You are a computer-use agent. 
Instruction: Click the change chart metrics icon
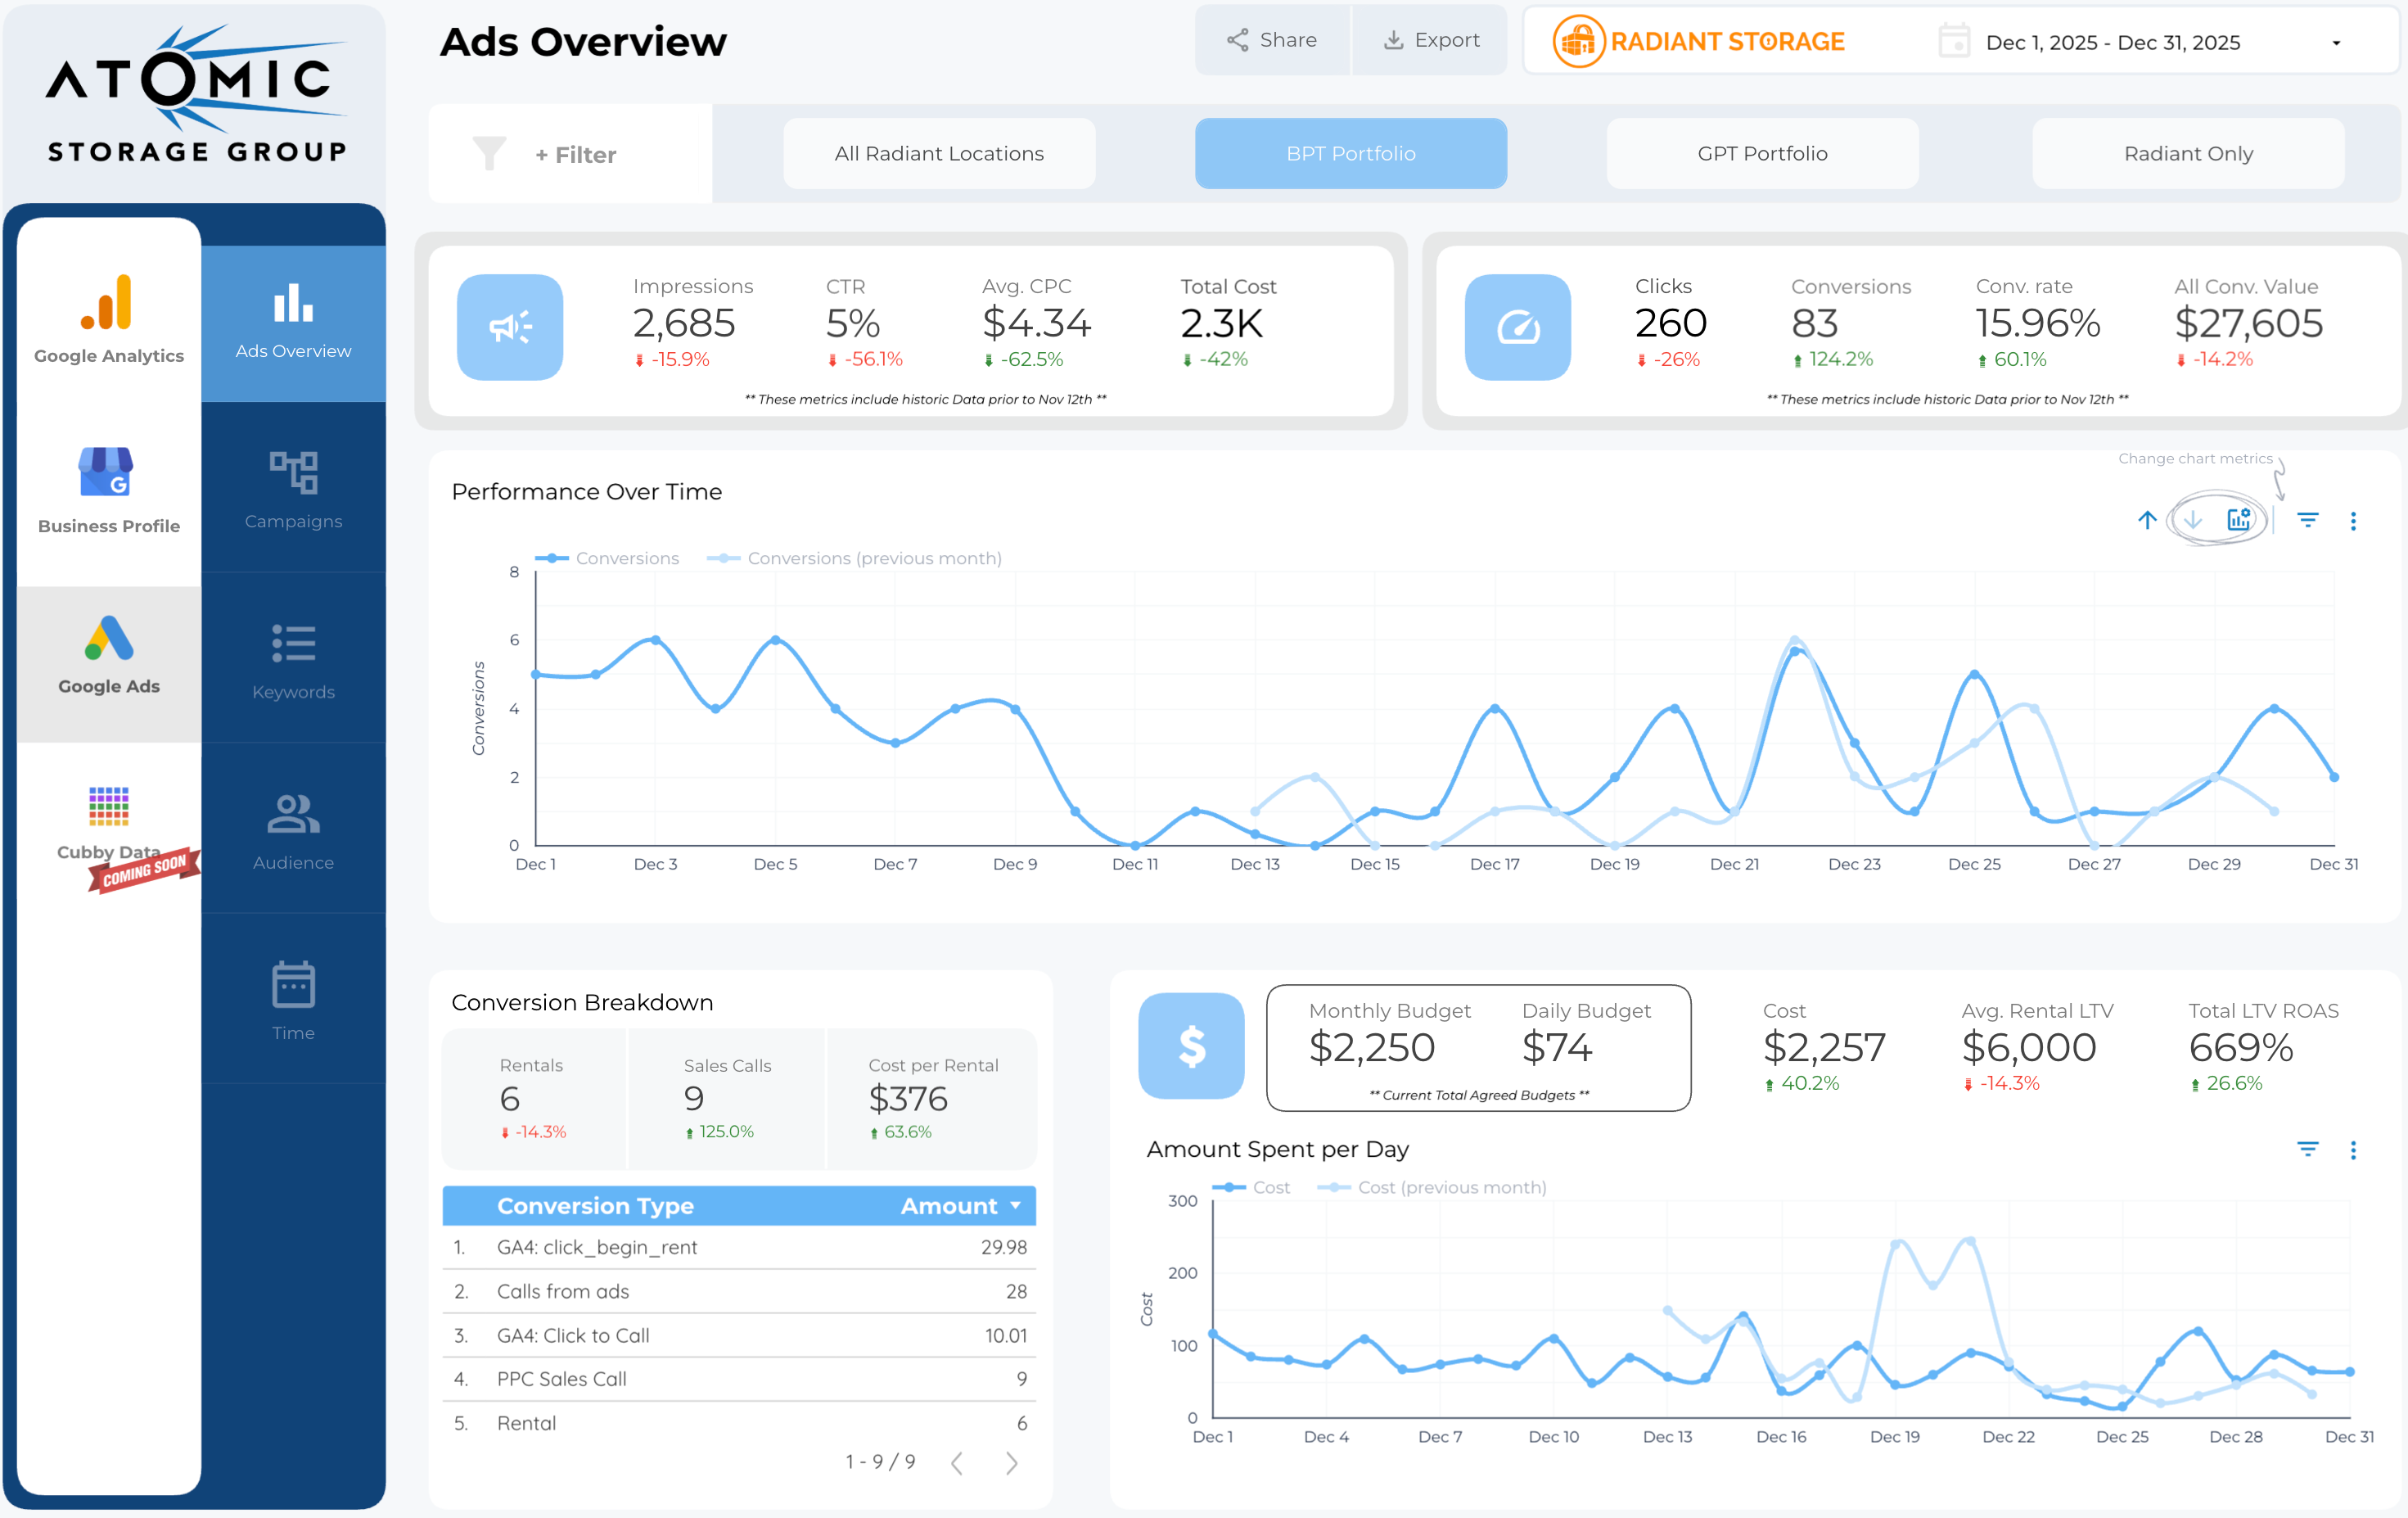pos(2238,519)
